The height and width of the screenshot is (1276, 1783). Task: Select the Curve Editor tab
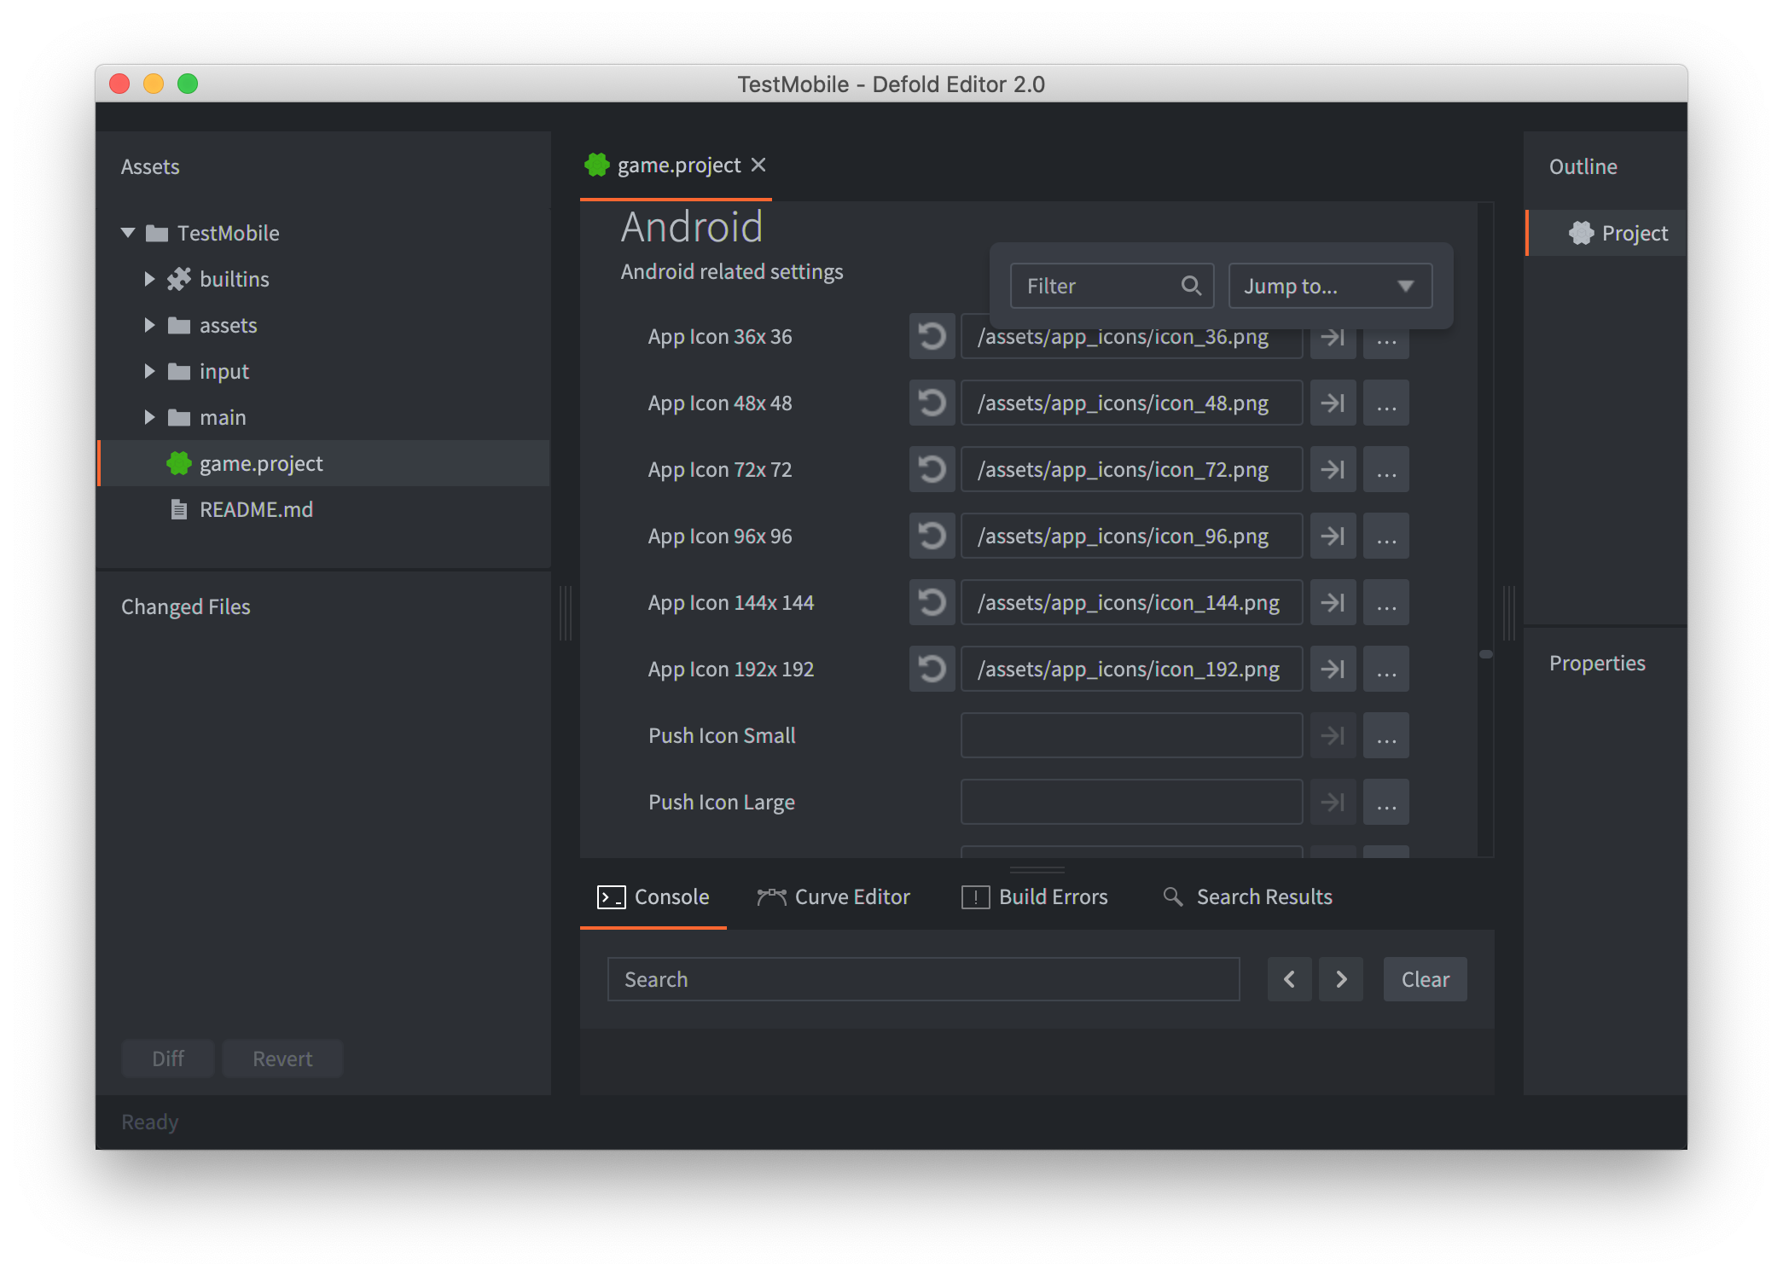coord(834,895)
